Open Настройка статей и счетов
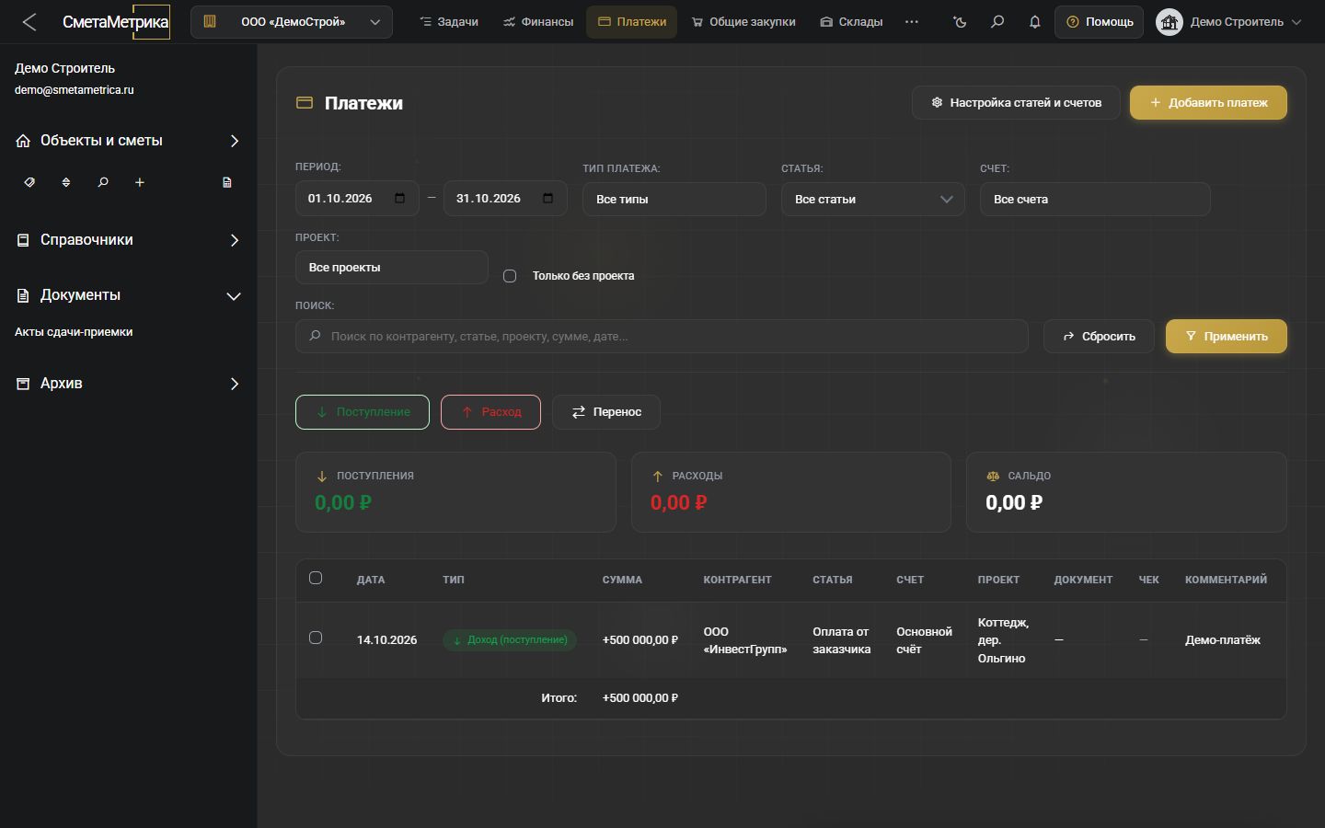1325x828 pixels. [x=1017, y=103]
